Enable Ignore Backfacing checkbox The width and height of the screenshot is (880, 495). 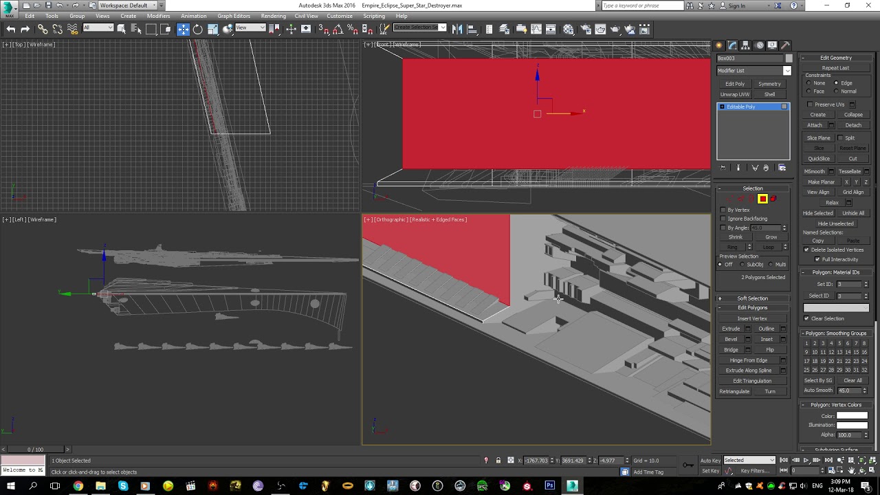723,219
